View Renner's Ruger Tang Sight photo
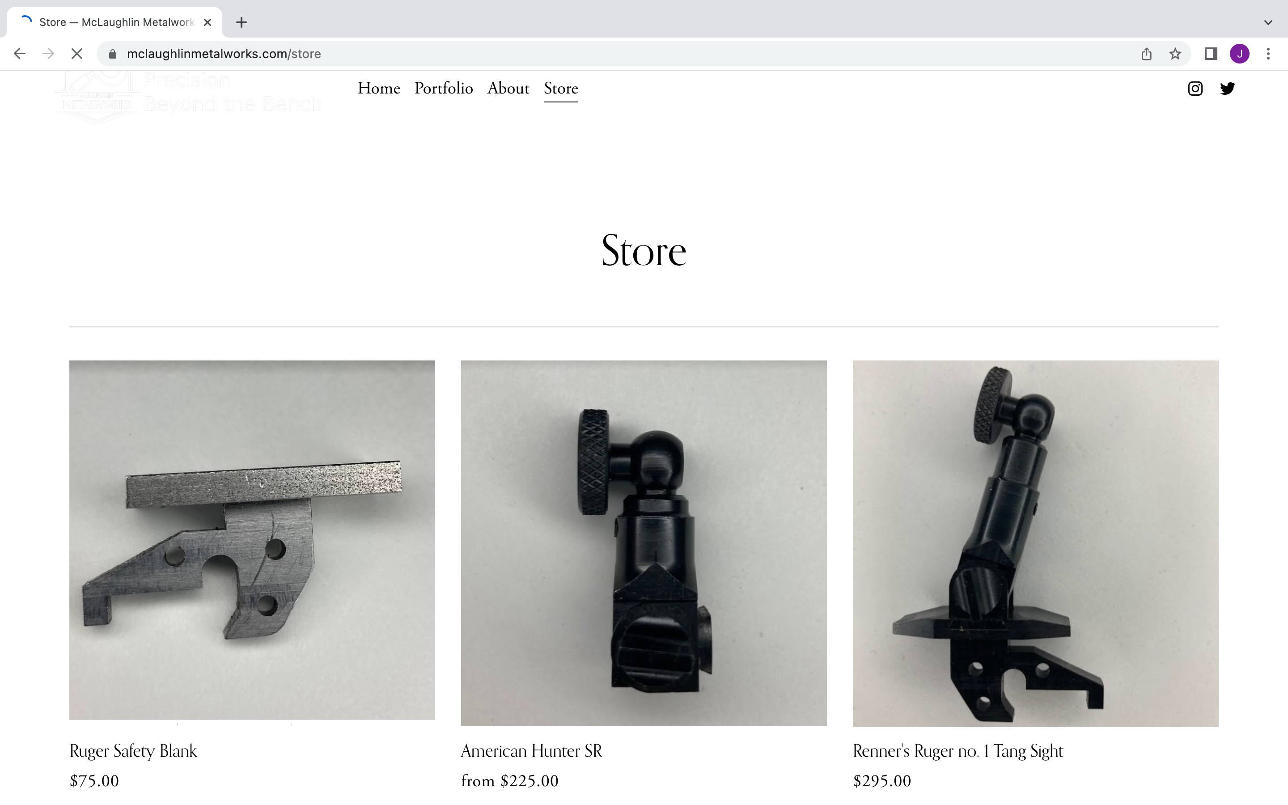 coord(1035,543)
